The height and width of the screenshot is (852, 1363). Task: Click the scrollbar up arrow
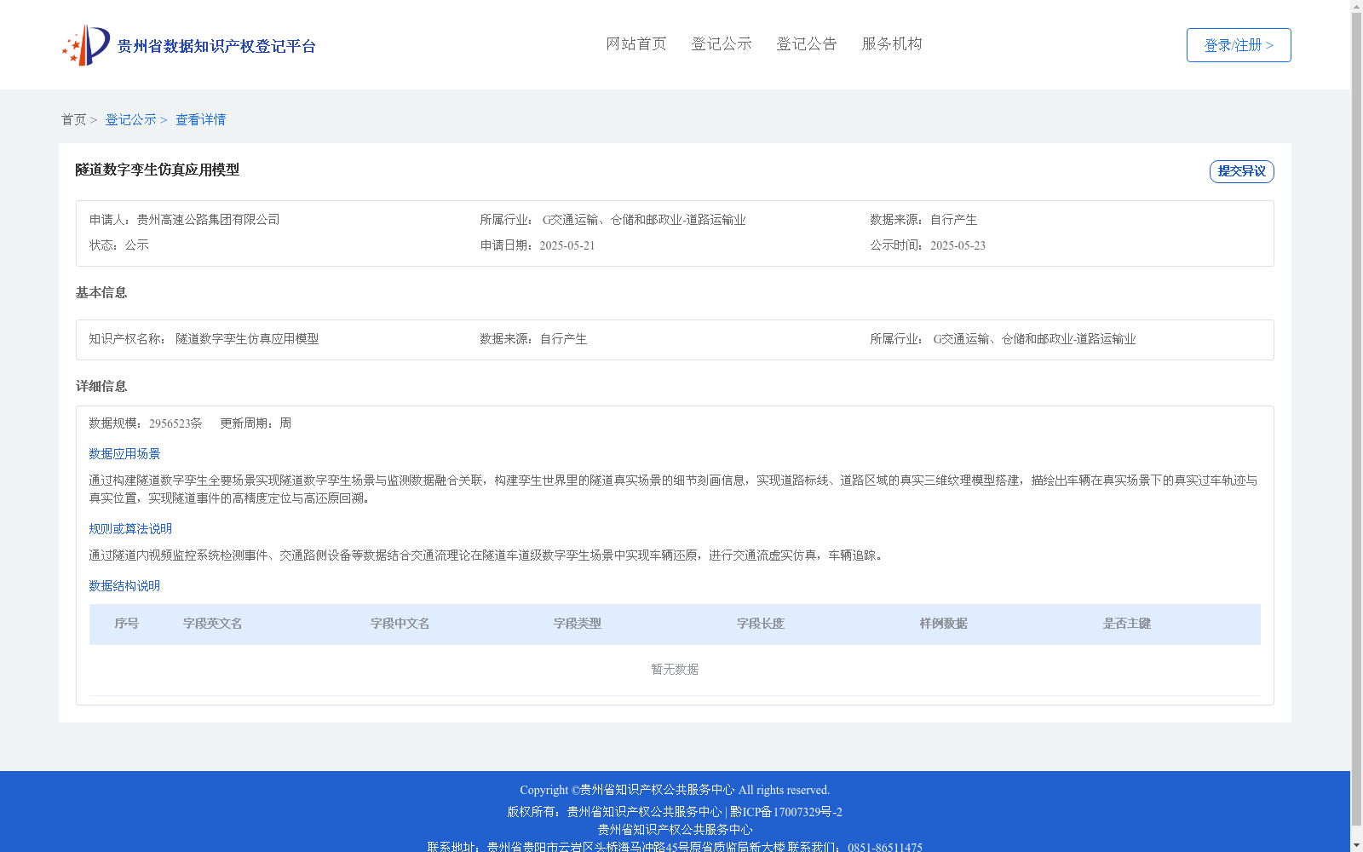1356,6
